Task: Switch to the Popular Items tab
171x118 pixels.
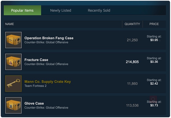Action: pyautogui.click(x=22, y=11)
